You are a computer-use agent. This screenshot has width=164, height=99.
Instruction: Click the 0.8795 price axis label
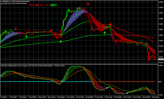coord(161,46)
